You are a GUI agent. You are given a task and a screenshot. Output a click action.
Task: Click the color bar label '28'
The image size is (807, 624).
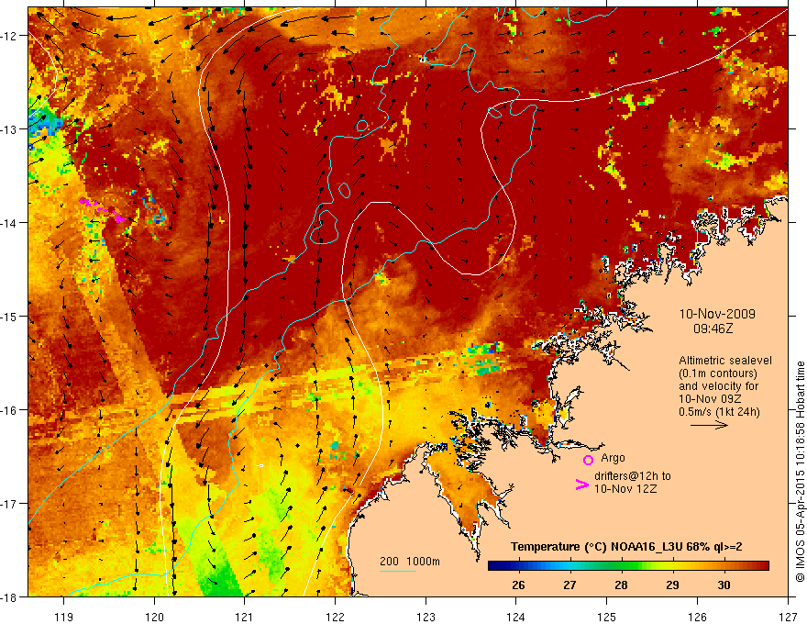621,585
